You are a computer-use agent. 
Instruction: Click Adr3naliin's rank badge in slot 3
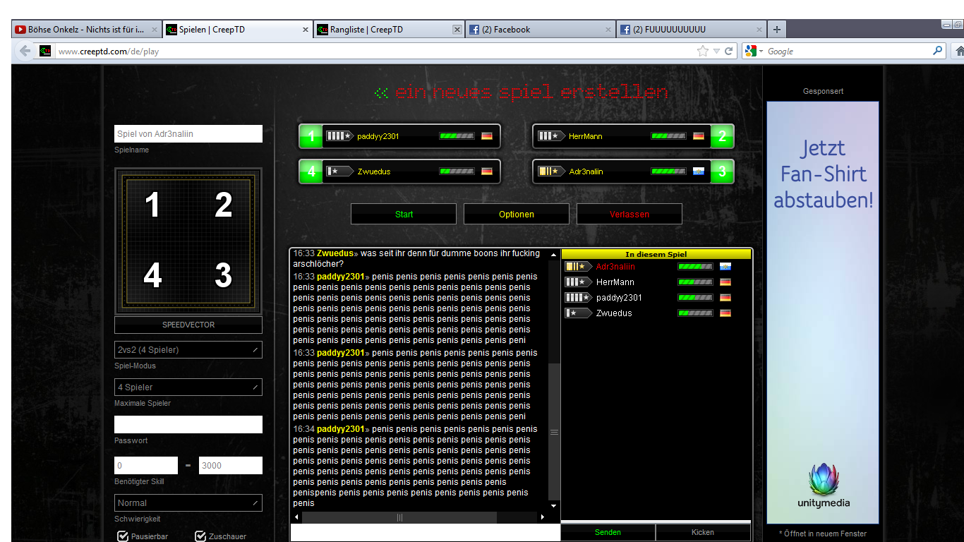[551, 171]
